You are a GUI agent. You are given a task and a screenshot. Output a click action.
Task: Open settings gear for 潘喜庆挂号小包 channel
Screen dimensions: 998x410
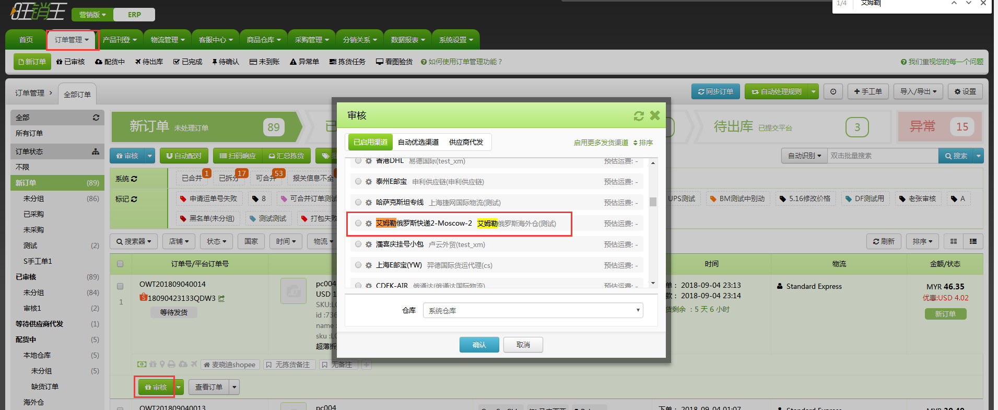(369, 244)
